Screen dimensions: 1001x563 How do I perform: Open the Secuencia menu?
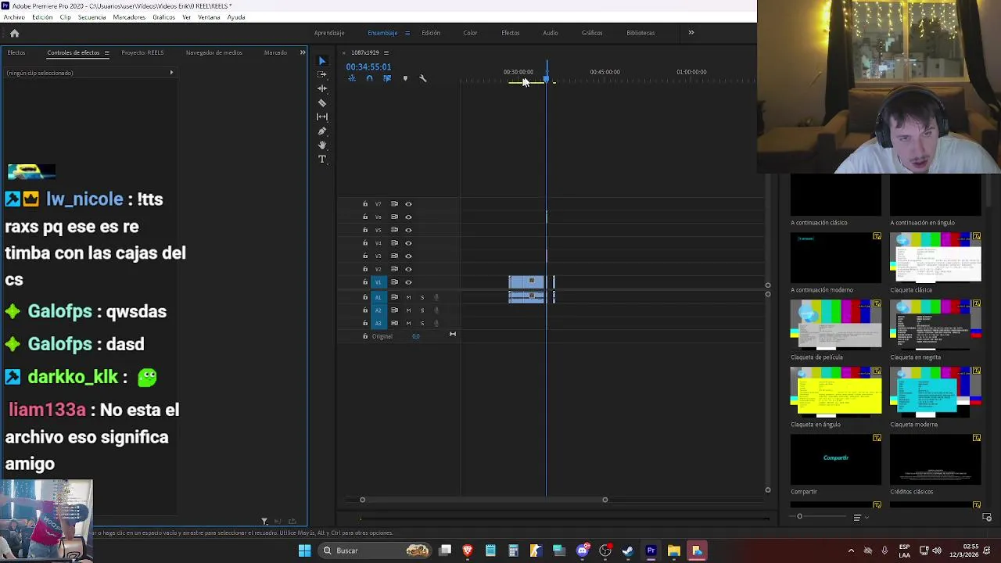92,17
